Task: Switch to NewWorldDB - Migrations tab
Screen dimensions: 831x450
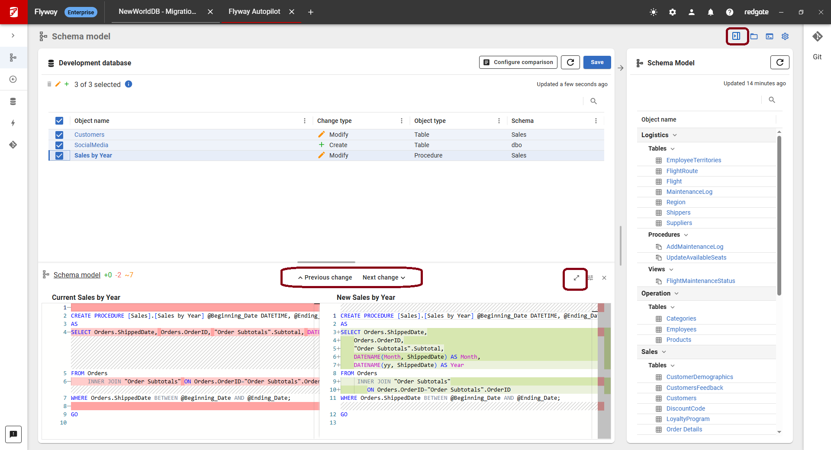Action: click(x=158, y=12)
